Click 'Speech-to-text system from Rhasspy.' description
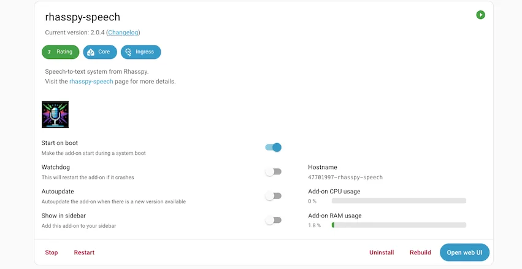The height and width of the screenshot is (269, 522). [x=97, y=71]
